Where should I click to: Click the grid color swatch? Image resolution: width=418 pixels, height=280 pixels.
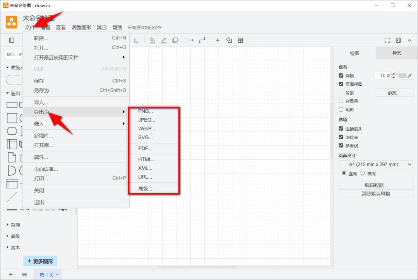click(403, 76)
